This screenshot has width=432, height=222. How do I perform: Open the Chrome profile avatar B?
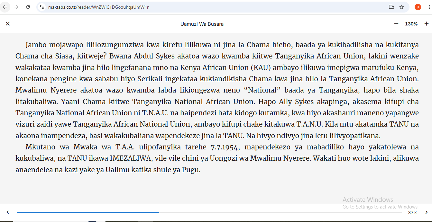point(418,7)
